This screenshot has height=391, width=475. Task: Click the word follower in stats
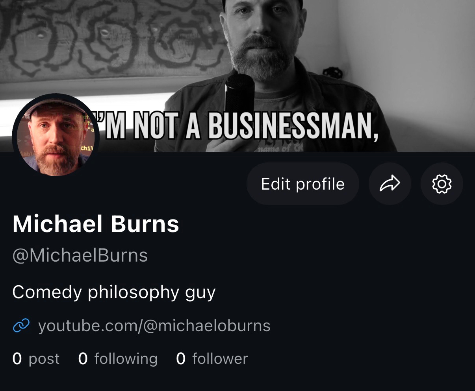pyautogui.click(x=220, y=359)
